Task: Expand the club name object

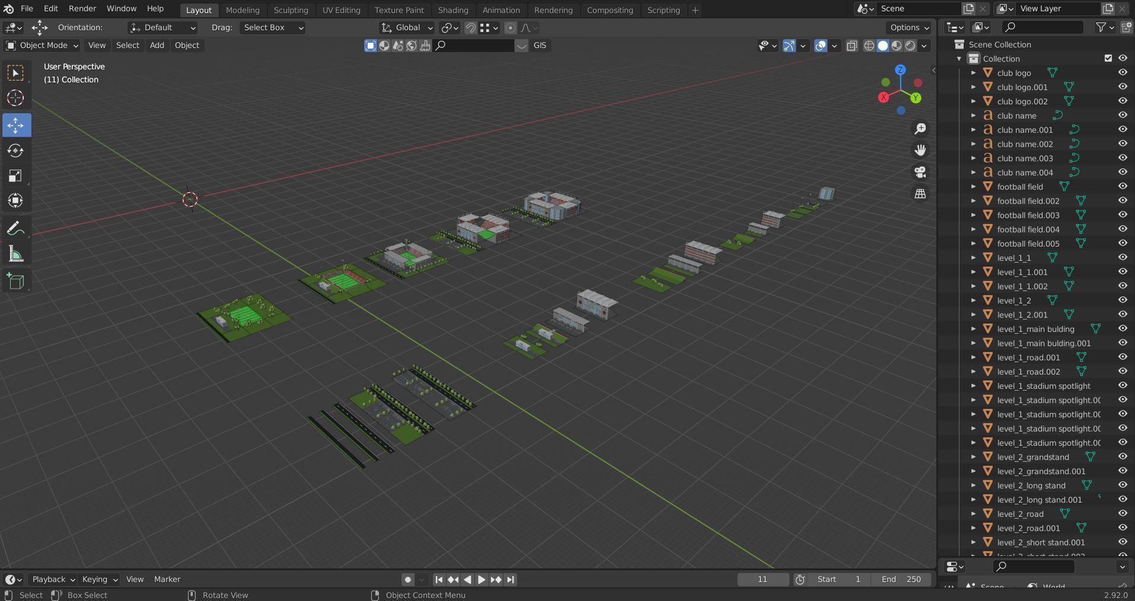Action: (x=973, y=116)
